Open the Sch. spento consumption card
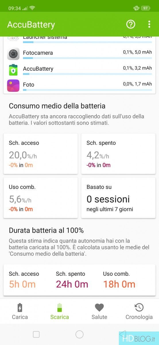Viewport: 159px width, 345px height. tap(118, 154)
